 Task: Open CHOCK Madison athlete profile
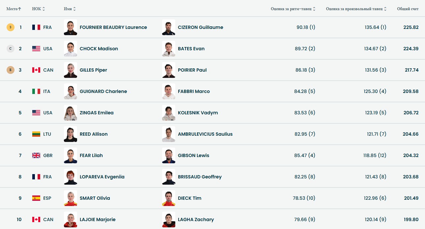tap(99, 49)
